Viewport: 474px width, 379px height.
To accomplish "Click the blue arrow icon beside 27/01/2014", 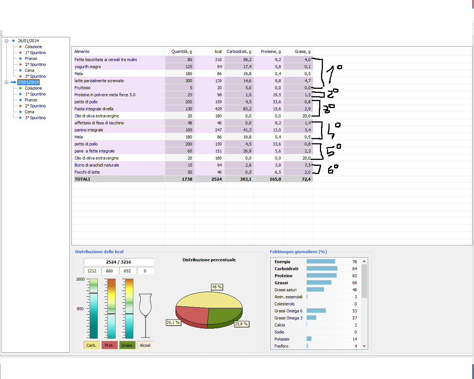I will [x=13, y=83].
